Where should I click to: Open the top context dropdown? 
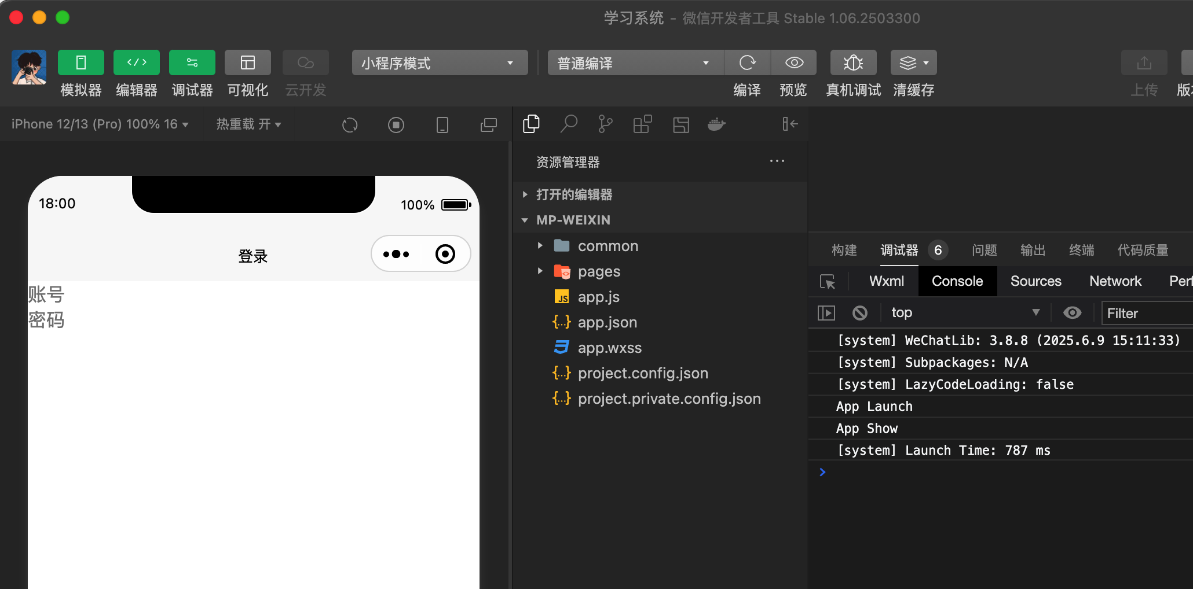point(965,312)
